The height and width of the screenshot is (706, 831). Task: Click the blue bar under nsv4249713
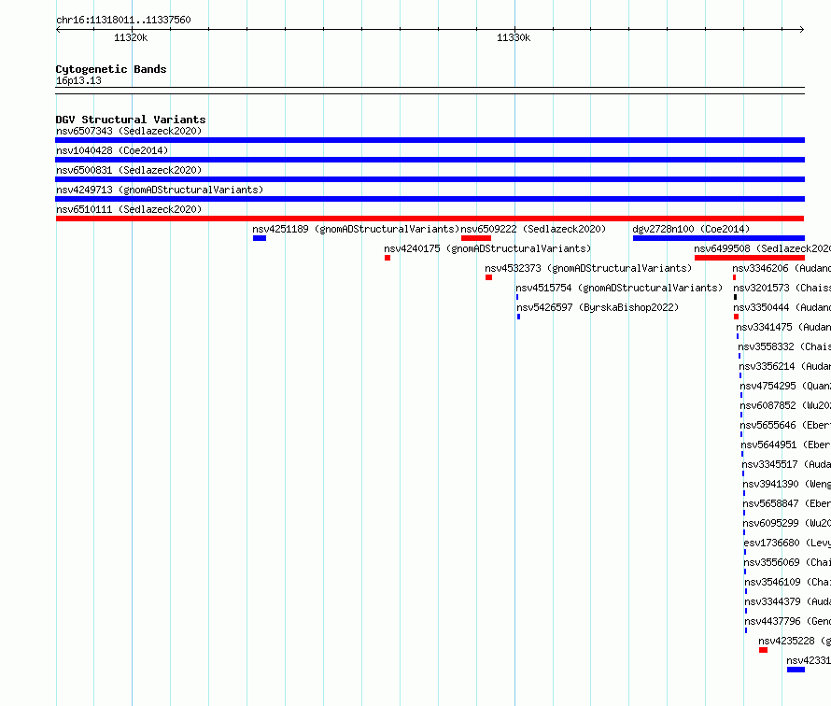pyautogui.click(x=430, y=199)
